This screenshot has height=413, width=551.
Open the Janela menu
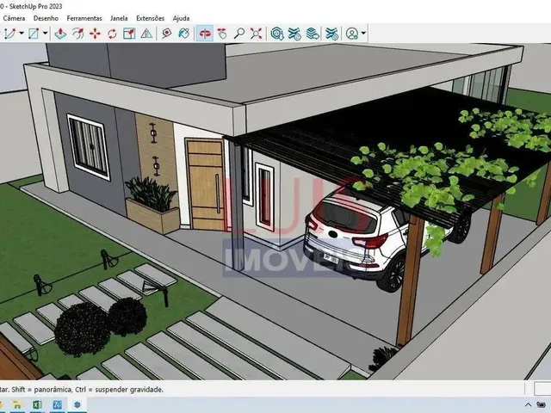(x=119, y=18)
